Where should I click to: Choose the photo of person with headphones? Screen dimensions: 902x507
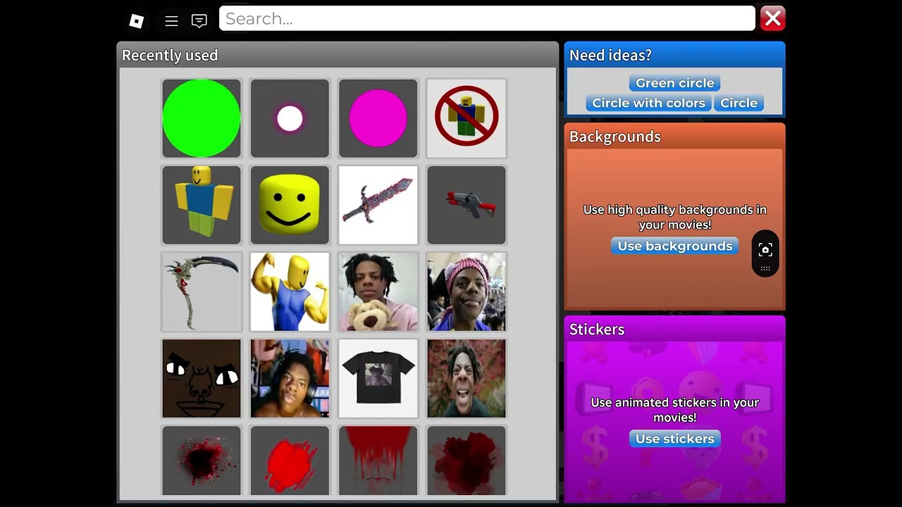coord(290,379)
